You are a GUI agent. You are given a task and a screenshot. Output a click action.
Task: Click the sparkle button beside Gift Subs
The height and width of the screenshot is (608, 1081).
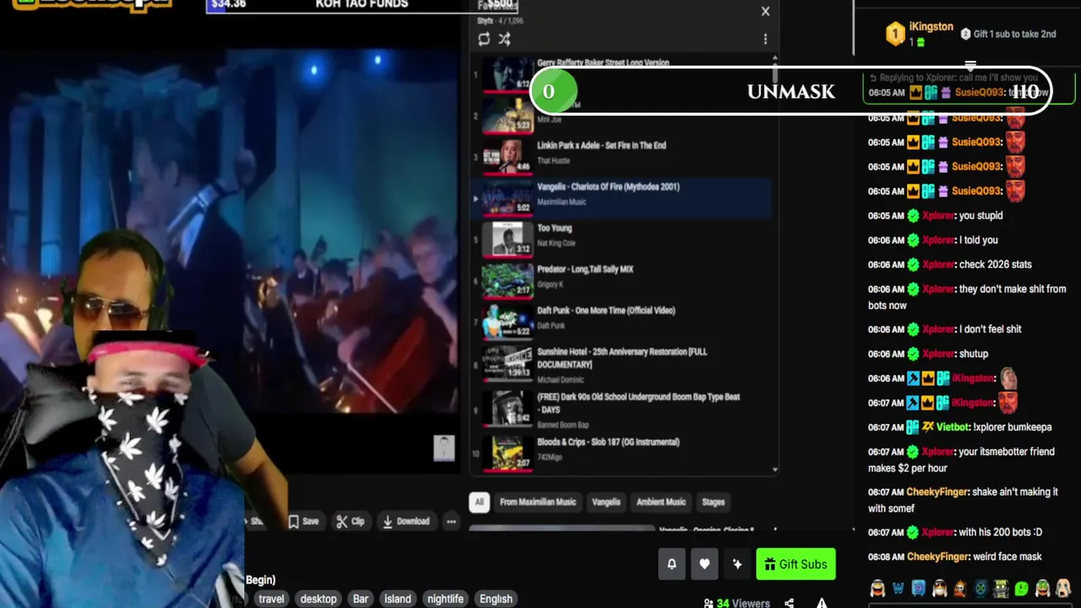pyautogui.click(x=737, y=564)
